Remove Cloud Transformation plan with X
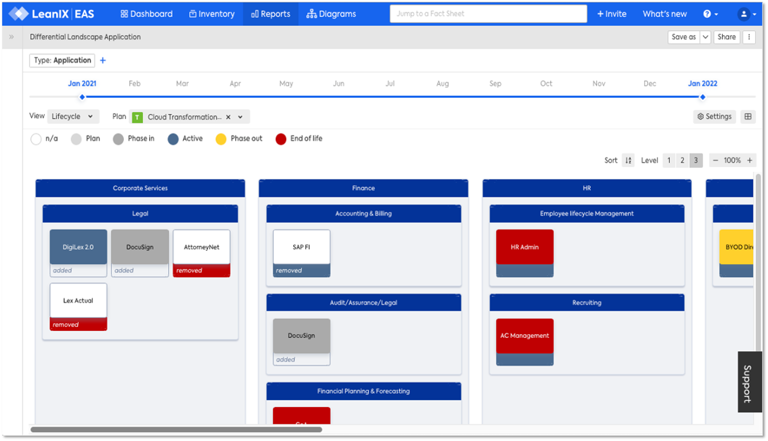Screen dimensions: 768x441 229,117
